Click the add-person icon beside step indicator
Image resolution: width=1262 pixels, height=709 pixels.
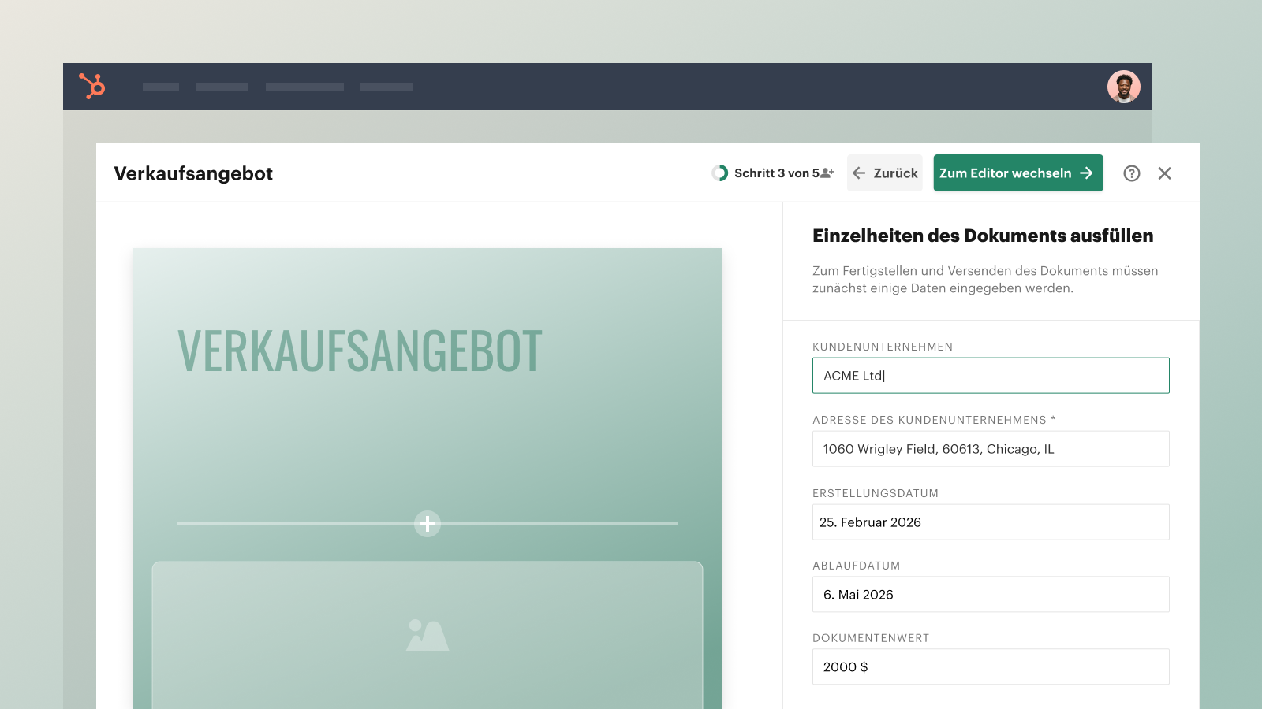[x=827, y=173]
